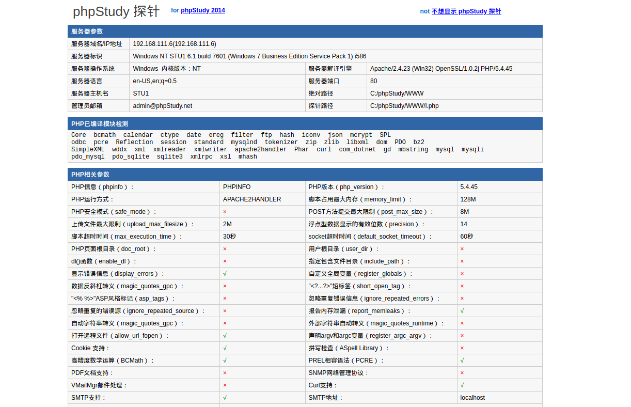Viewport: 631px width, 407px height.
Task: Click the Cookie 支持 check mark
Action: 225,348
